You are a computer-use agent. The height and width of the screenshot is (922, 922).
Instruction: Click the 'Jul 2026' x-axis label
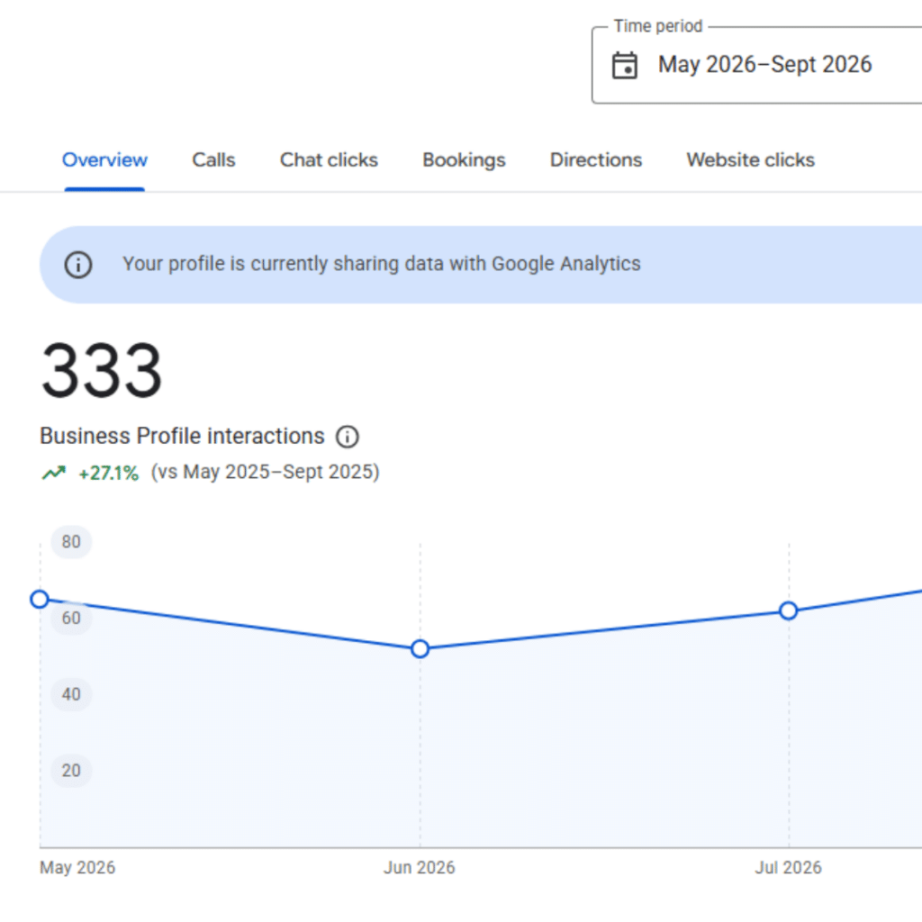(789, 868)
